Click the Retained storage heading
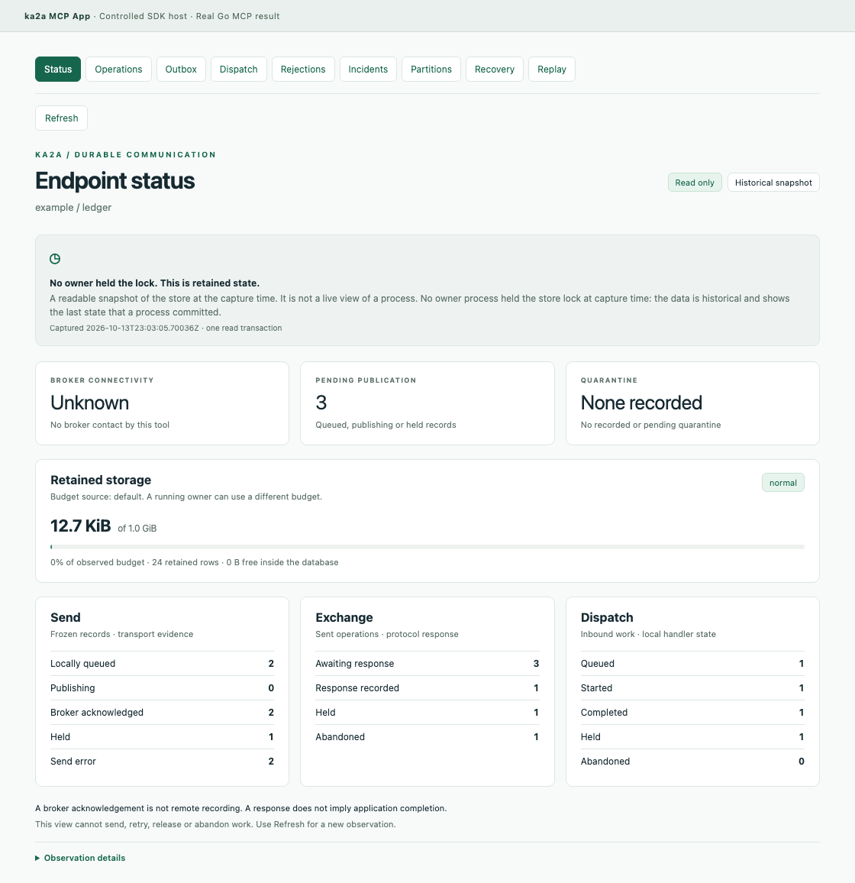Image resolution: width=855 pixels, height=883 pixels. 101,480
